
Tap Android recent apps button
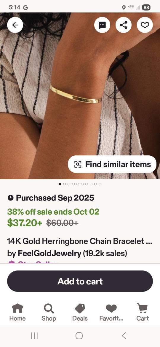pos(34,336)
